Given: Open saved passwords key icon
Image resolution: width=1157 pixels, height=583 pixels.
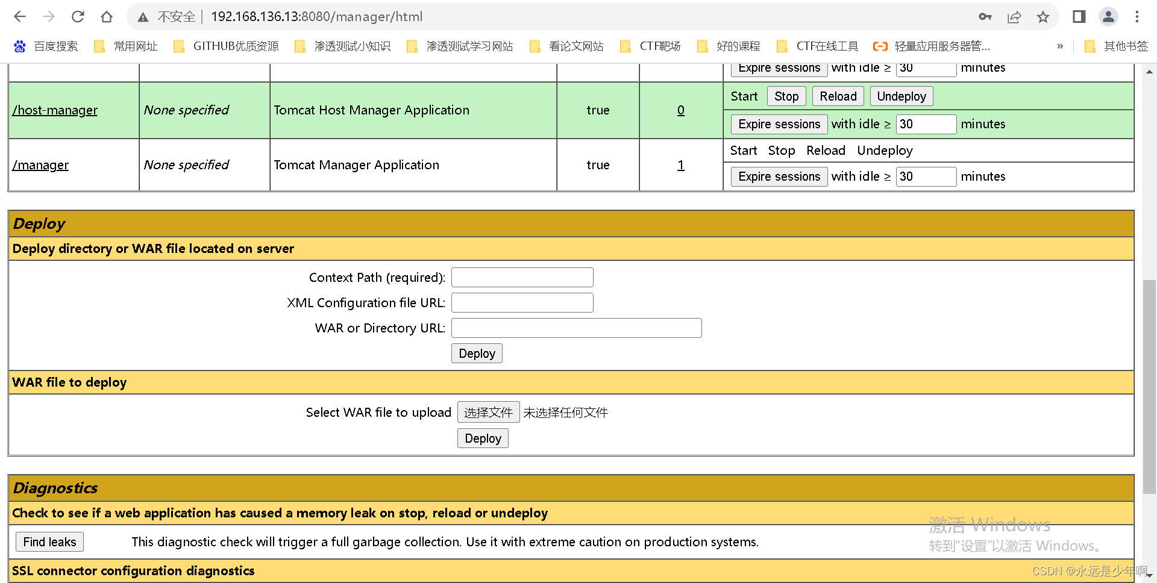Looking at the screenshot, I should (985, 17).
